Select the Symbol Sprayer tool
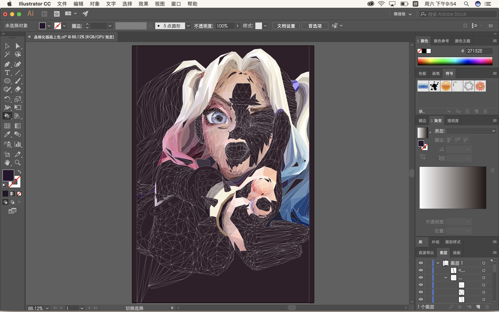499x312 pixels. (7, 144)
